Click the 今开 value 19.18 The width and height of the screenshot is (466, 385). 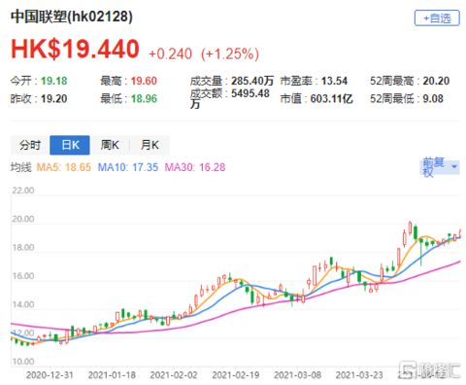coord(54,81)
